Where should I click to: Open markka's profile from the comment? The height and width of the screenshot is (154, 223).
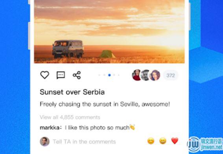pyautogui.click(x=50, y=128)
